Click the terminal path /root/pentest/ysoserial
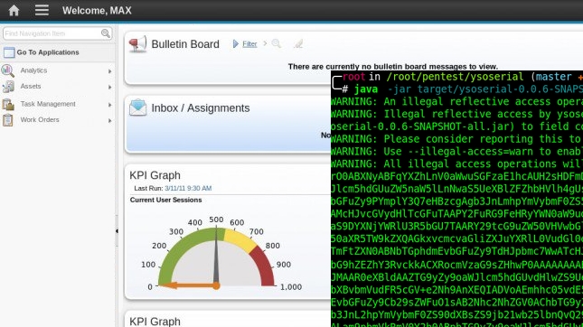The image size is (583, 327). 455,77
